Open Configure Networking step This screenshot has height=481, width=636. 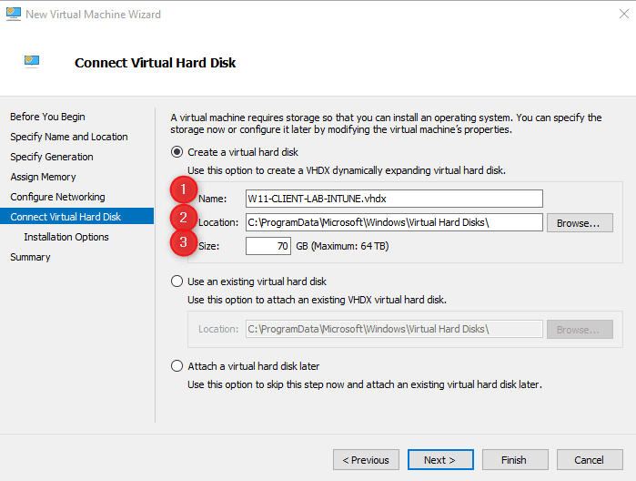click(57, 197)
